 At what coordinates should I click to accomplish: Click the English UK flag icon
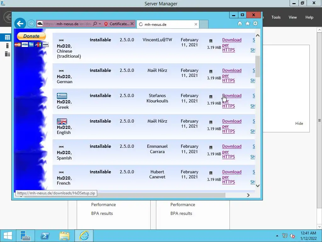click(62, 121)
